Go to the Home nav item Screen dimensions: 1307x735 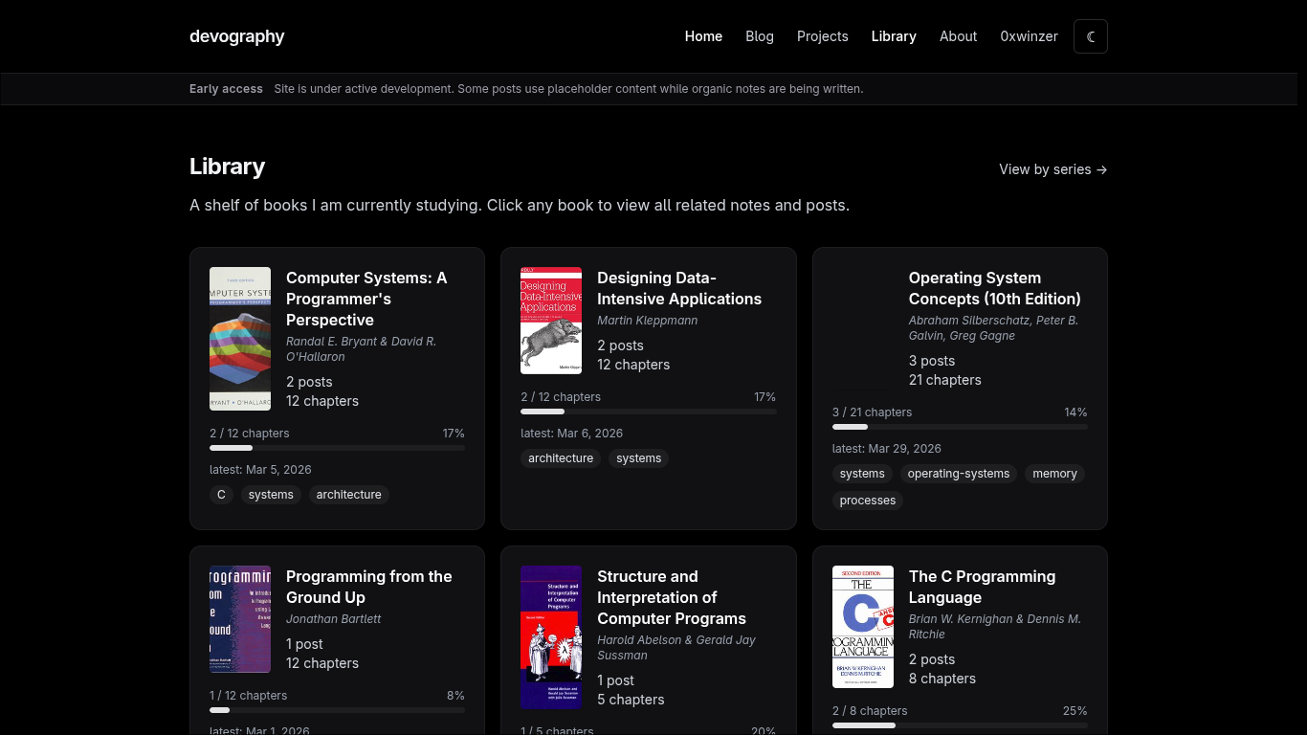[x=703, y=36]
